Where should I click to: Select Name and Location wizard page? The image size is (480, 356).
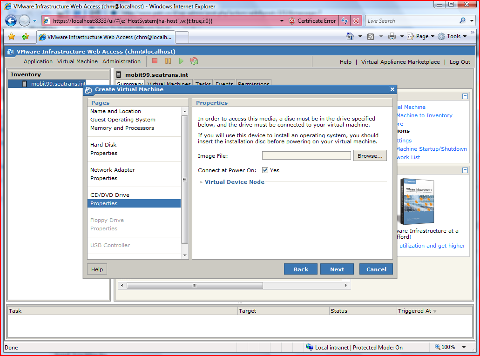pos(115,111)
